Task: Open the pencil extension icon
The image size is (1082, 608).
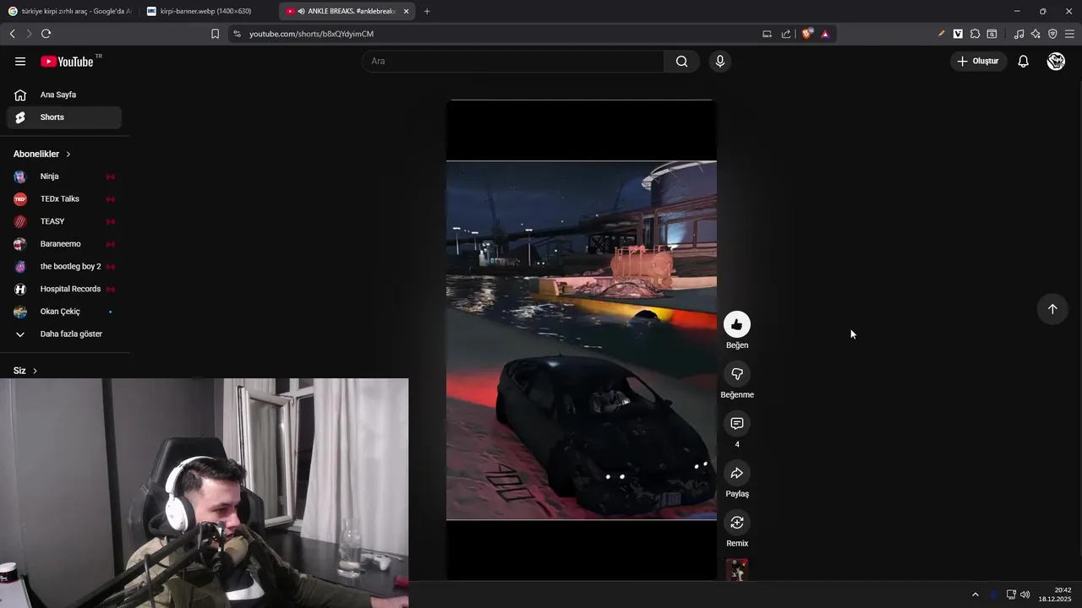Action: tap(941, 34)
